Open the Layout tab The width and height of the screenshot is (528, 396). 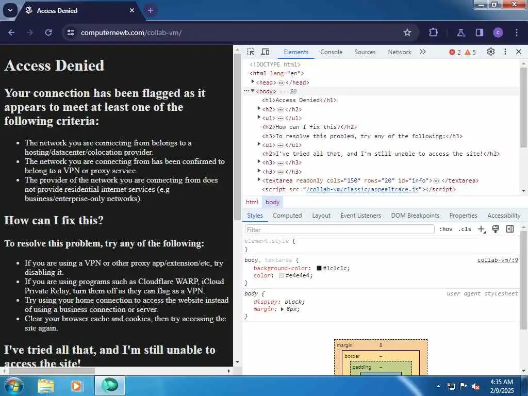click(321, 216)
